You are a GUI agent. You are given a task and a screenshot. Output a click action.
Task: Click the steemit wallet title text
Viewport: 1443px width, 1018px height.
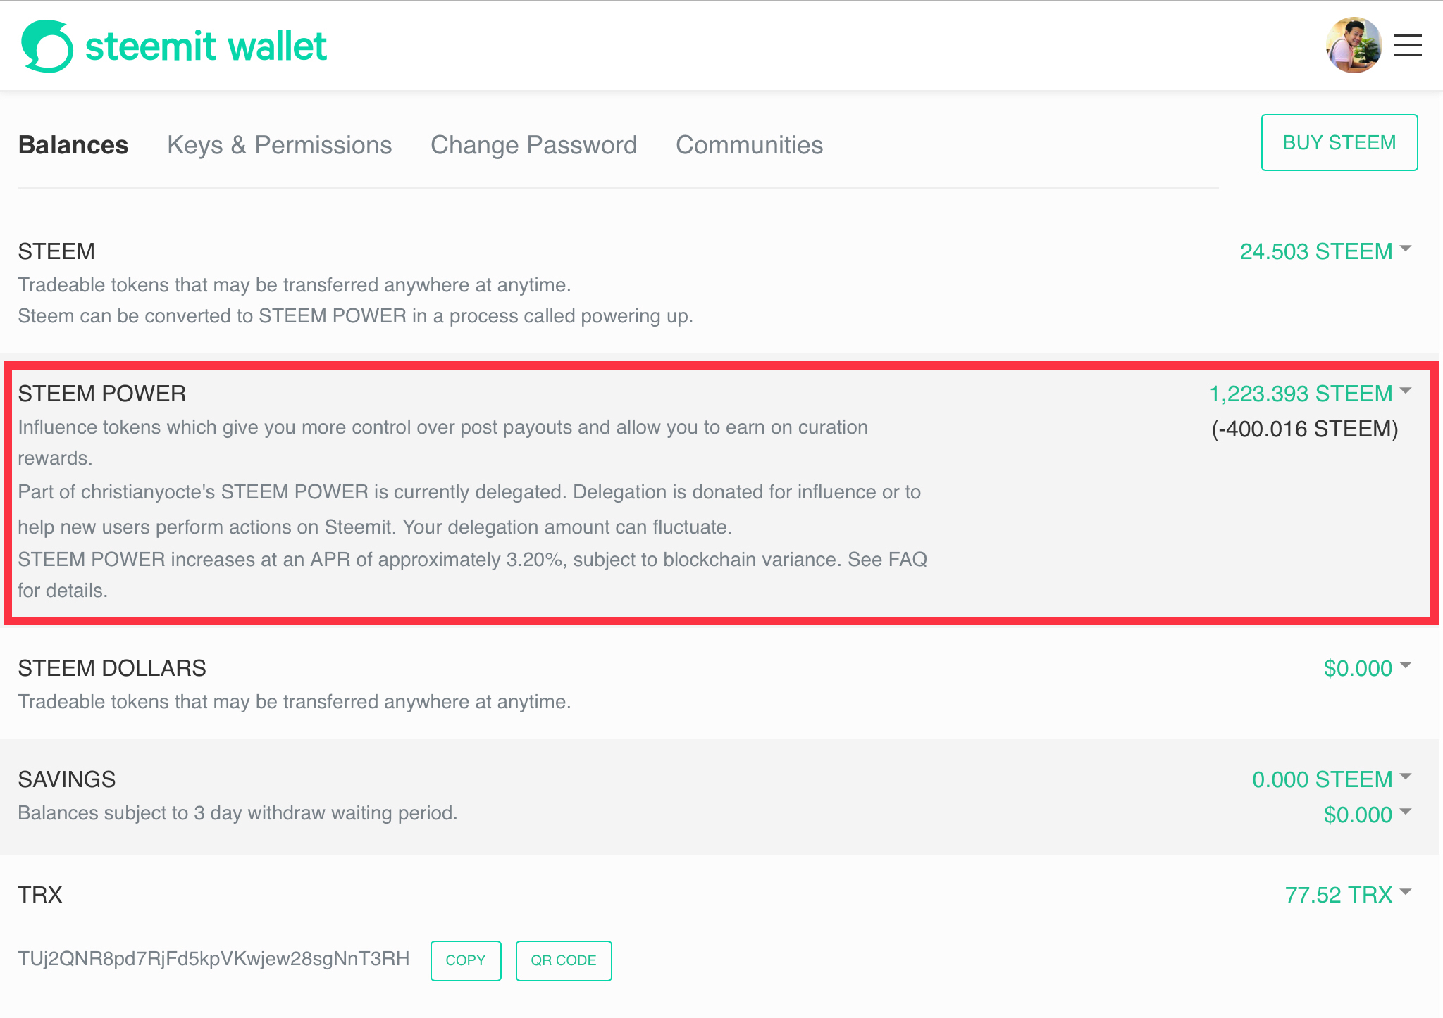click(206, 46)
